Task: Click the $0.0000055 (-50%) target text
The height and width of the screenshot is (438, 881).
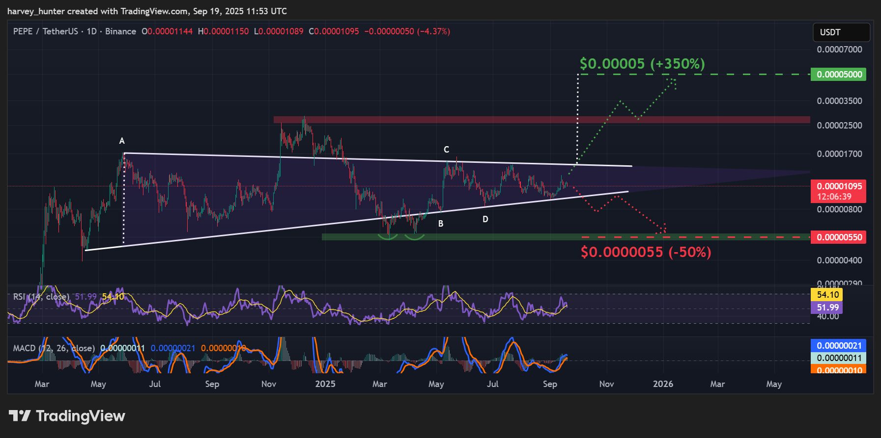Action: click(646, 252)
